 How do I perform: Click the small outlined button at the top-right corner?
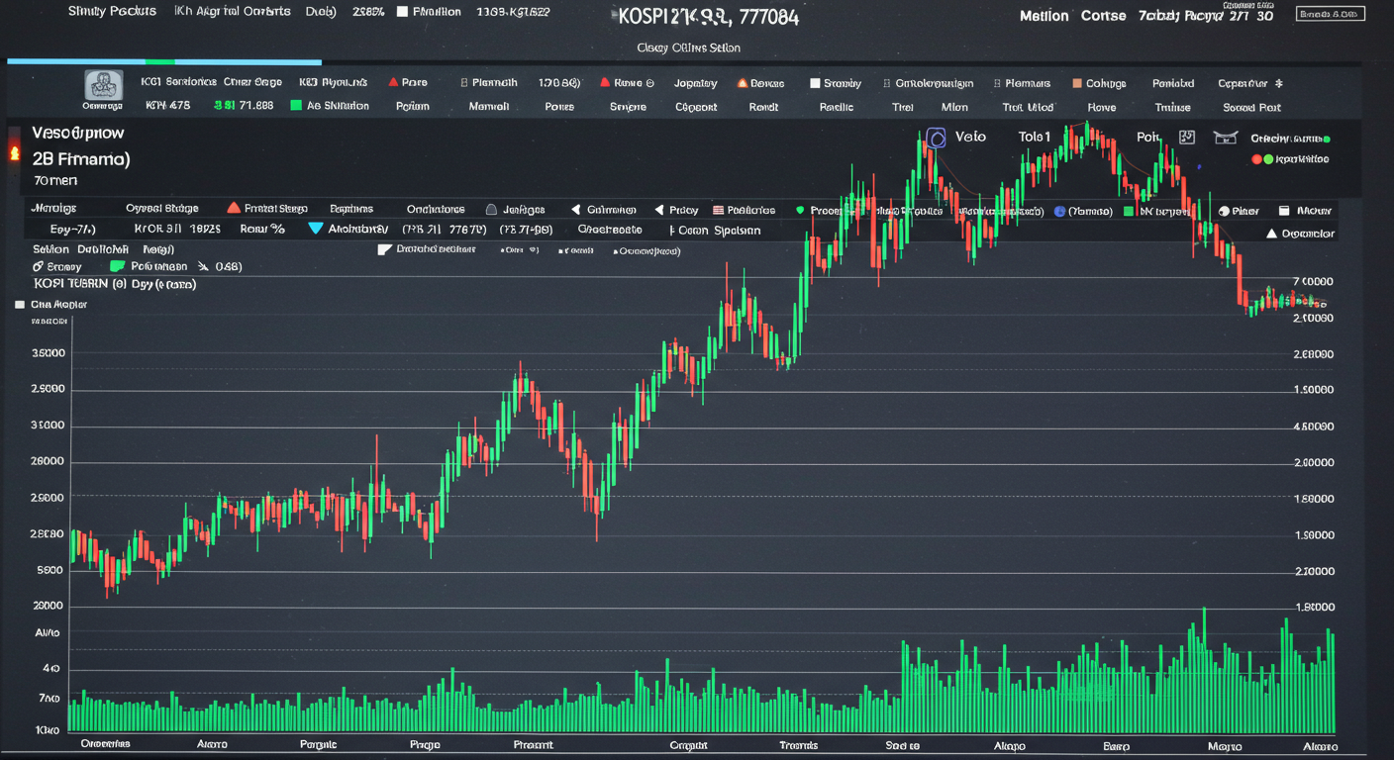[x=1330, y=14]
